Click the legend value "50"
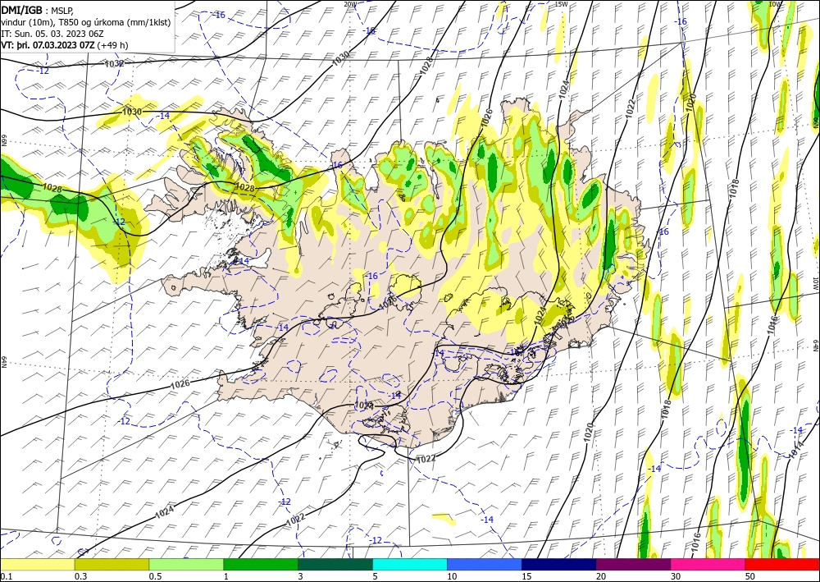Viewport: 820px width, 582px height. (750, 576)
